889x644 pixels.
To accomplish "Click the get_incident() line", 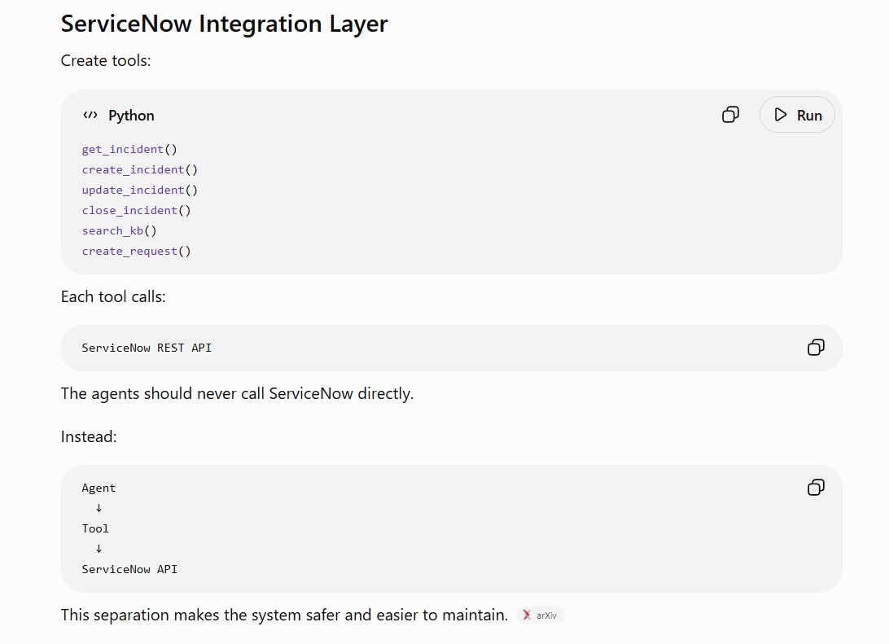I will (129, 149).
